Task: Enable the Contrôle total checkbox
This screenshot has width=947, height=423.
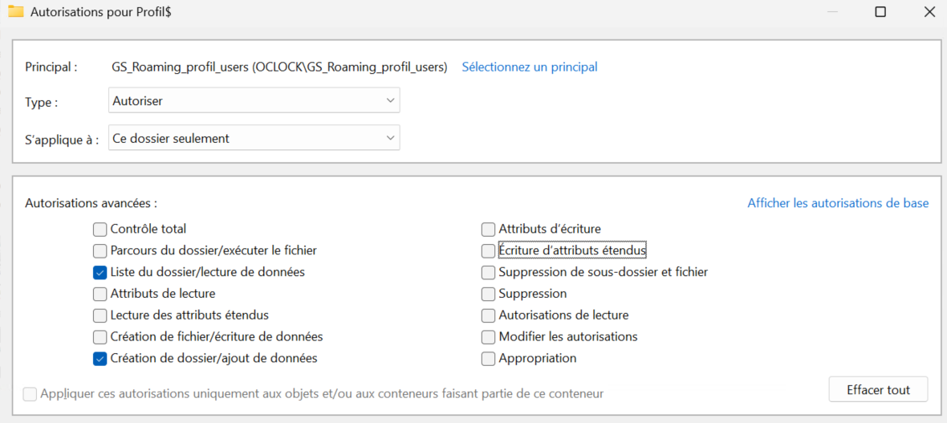Action: pyautogui.click(x=100, y=230)
